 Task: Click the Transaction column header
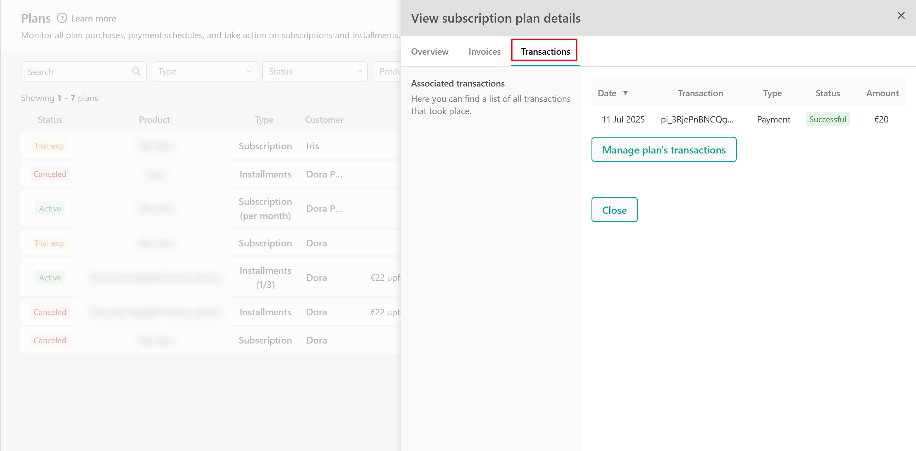pos(700,93)
